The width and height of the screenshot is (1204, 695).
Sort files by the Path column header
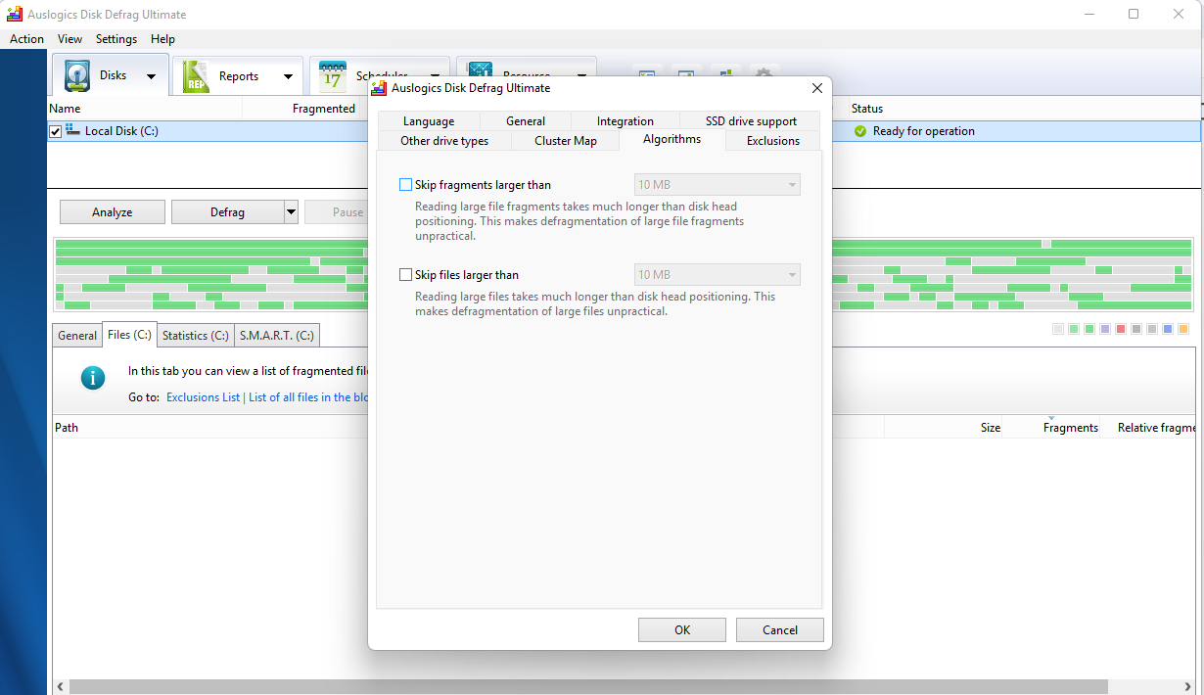point(67,428)
